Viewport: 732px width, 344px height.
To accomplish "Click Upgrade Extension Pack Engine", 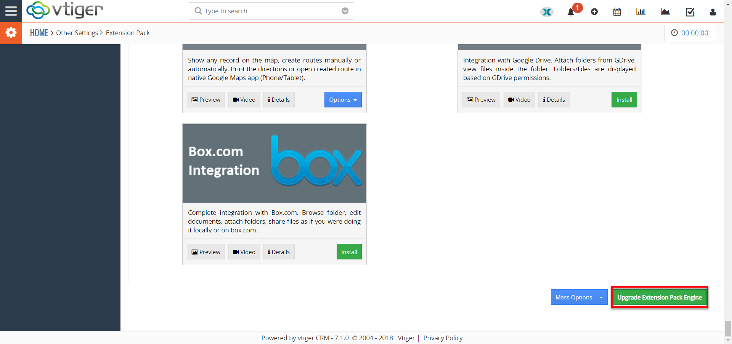I will (x=660, y=297).
